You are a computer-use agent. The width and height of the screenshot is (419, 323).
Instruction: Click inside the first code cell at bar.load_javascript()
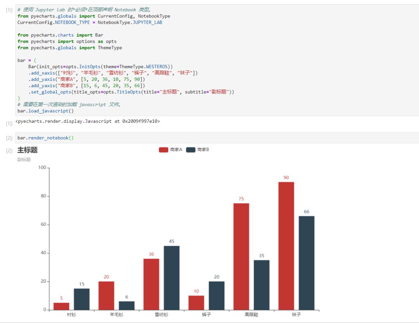click(45, 111)
